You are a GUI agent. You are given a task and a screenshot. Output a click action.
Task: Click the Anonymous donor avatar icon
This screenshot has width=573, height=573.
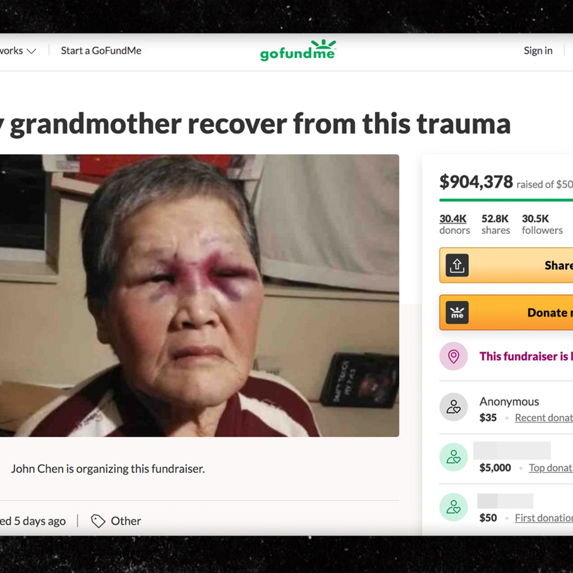(x=454, y=407)
